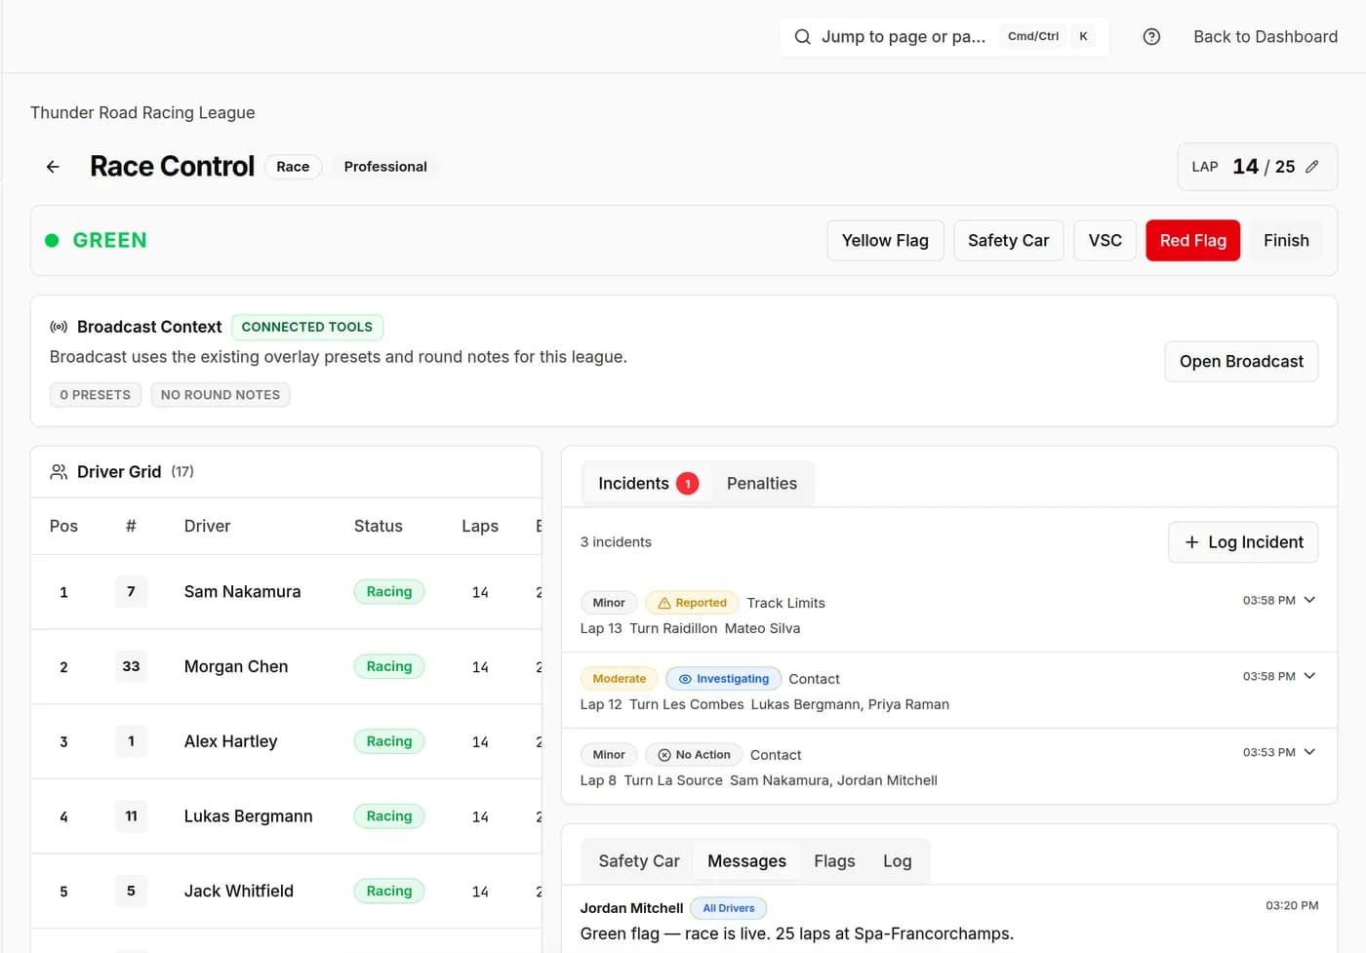Click the Log Incident button

tap(1243, 542)
